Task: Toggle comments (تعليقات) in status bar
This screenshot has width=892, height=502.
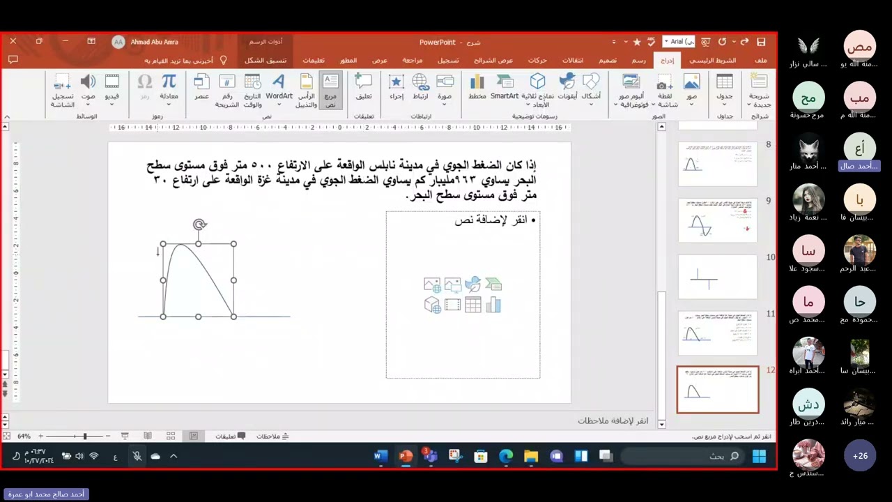Action: coord(230,436)
